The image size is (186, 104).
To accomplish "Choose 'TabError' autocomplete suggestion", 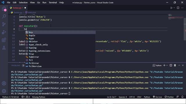I will tap(60, 57).
